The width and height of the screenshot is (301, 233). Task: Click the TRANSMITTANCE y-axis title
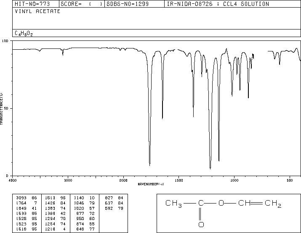click(2, 109)
